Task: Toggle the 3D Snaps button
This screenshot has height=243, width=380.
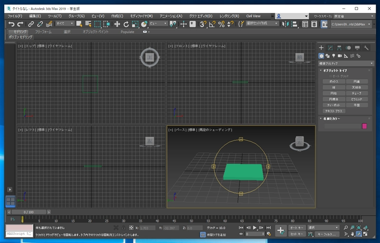Action: 203,24
